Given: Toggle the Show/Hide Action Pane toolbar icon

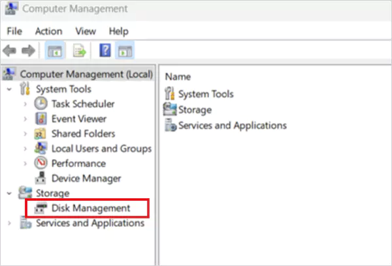Looking at the screenshot, I should tap(125, 51).
